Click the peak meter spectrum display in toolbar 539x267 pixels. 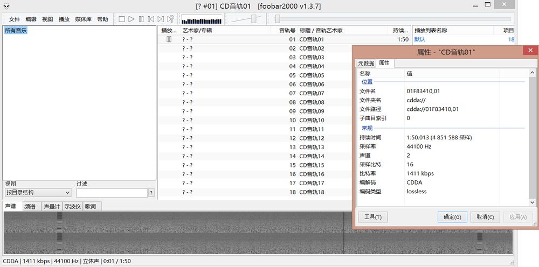[x=202, y=19]
